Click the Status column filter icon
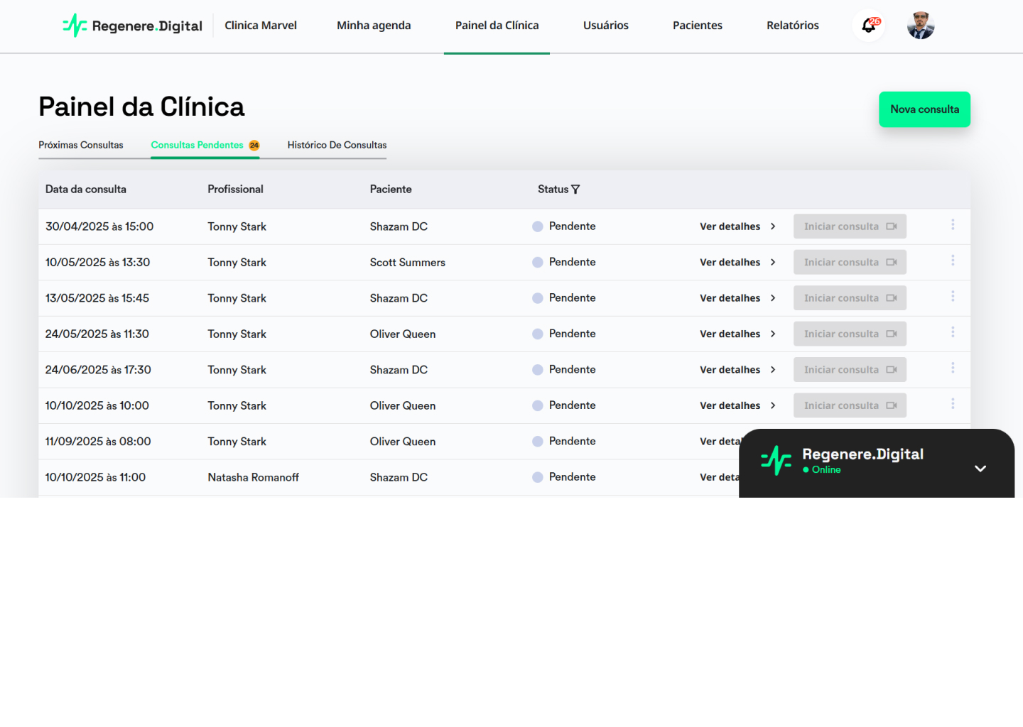 tap(575, 190)
